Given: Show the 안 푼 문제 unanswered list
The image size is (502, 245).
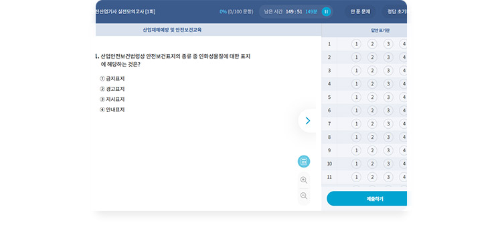Looking at the screenshot, I should 360,12.
